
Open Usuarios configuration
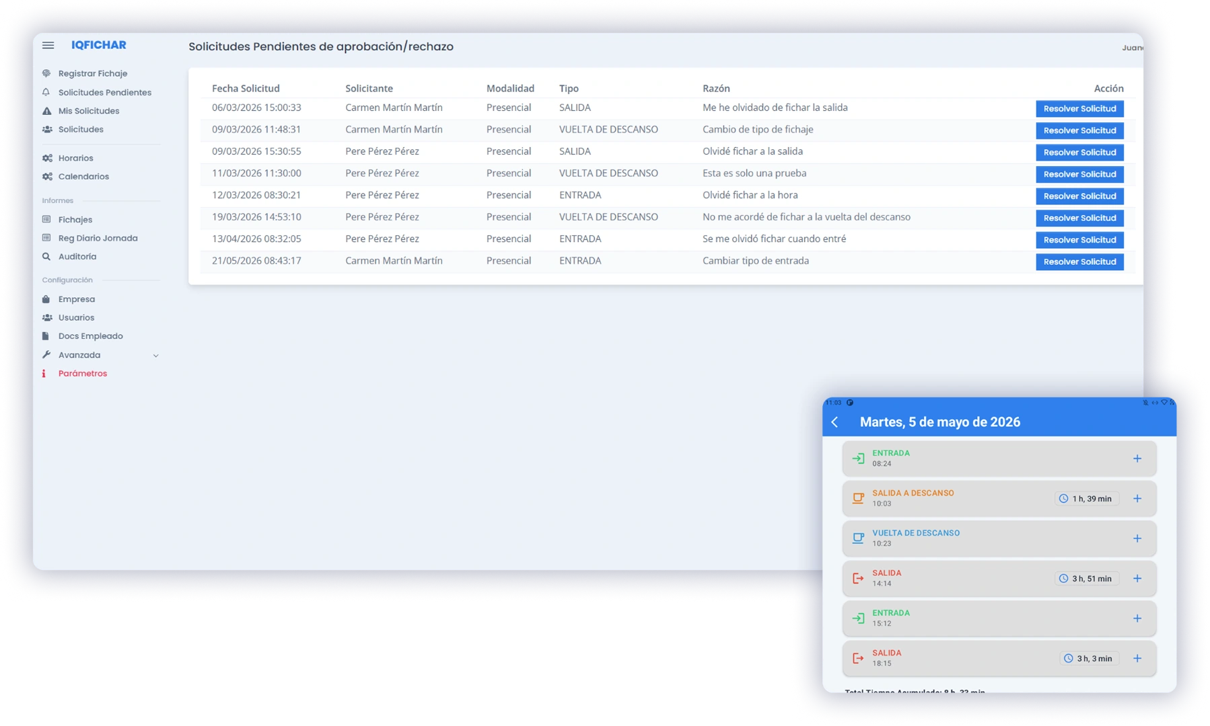click(x=76, y=317)
